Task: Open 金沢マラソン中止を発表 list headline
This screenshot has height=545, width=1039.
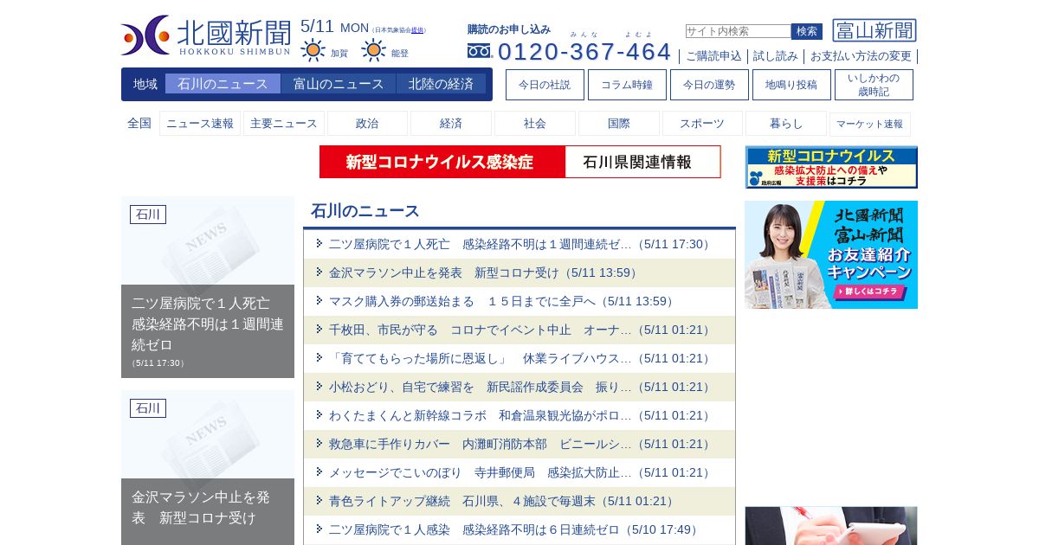Action: [485, 272]
